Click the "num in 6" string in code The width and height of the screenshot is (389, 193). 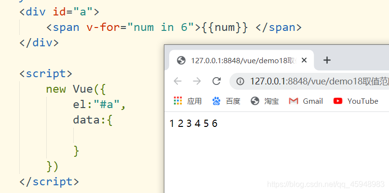pos(160,28)
